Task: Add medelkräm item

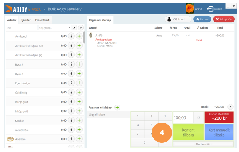Action: click(79, 130)
